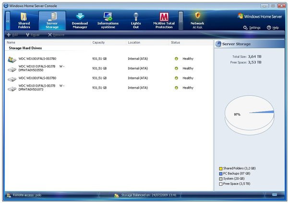Click the Repair toolbar button

tap(33, 35)
